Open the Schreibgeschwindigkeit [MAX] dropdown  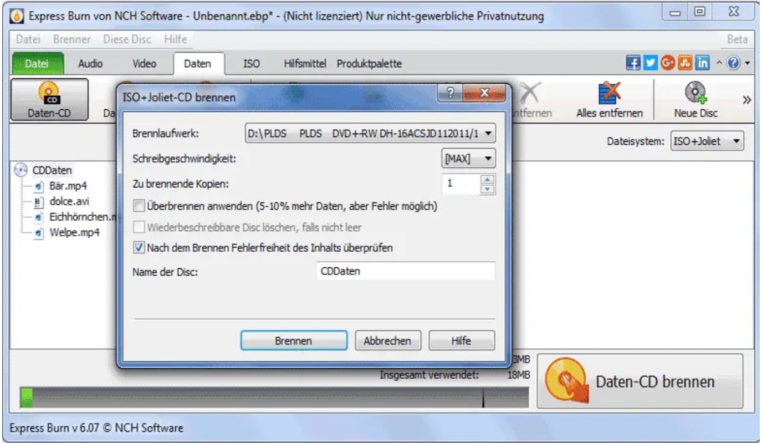(468, 158)
